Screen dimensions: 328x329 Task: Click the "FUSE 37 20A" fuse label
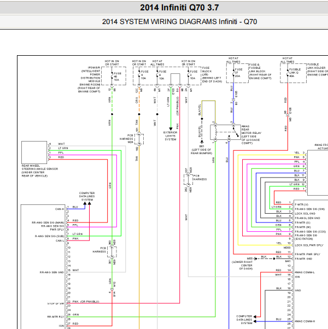pos(238,73)
